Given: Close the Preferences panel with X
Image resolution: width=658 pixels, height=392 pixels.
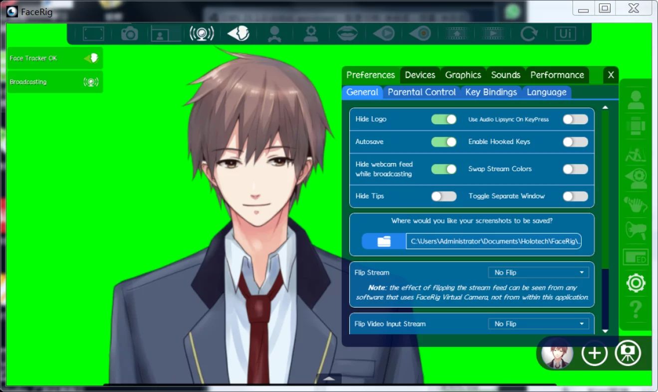Looking at the screenshot, I should coord(611,75).
